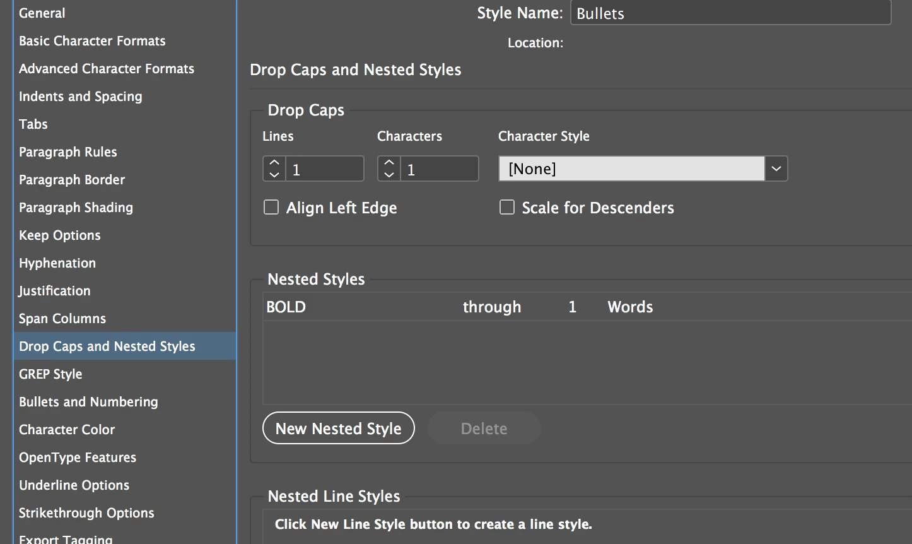Open the Character Color options
Image resolution: width=912 pixels, height=544 pixels.
pyautogui.click(x=67, y=430)
